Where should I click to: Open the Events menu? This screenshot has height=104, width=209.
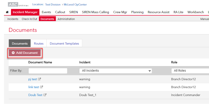click(x=46, y=12)
